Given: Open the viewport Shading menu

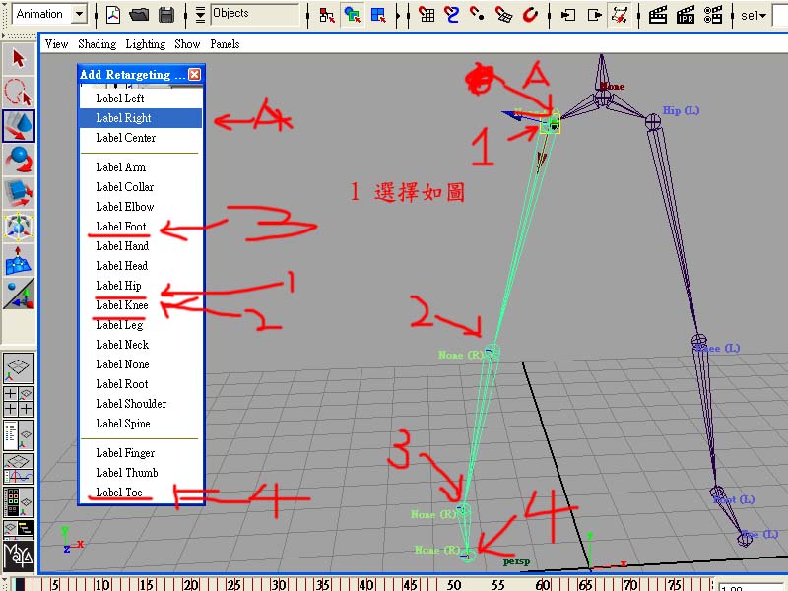Looking at the screenshot, I should 97,44.
